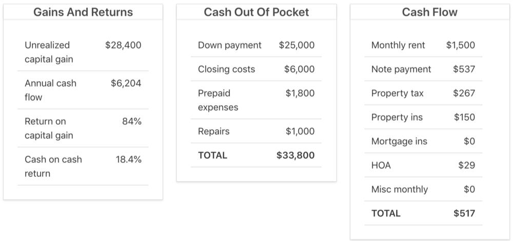The width and height of the screenshot is (513, 241).
Task: Click the HOA $29 amount
Action: coord(466,165)
